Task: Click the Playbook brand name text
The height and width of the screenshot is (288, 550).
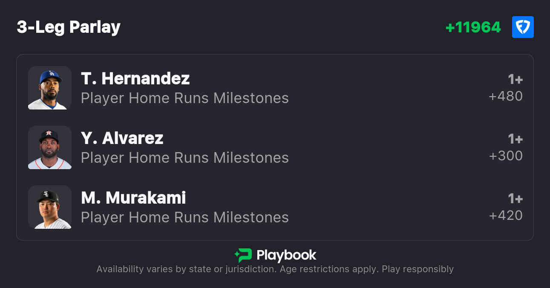Action: (x=286, y=255)
